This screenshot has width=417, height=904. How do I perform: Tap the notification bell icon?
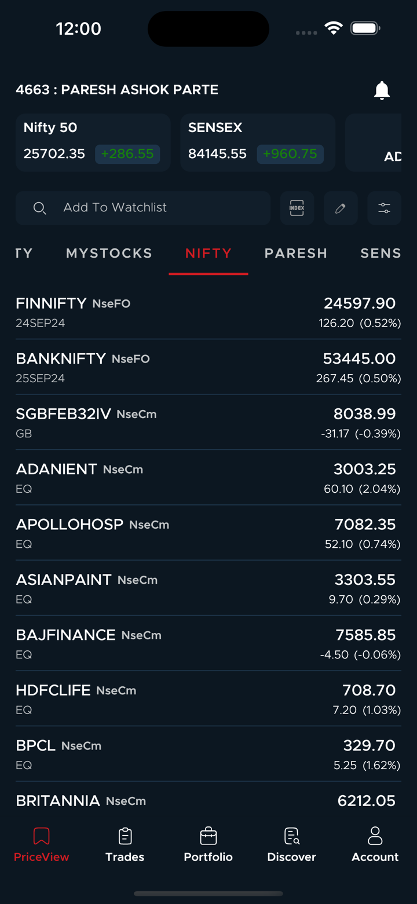[x=382, y=90]
